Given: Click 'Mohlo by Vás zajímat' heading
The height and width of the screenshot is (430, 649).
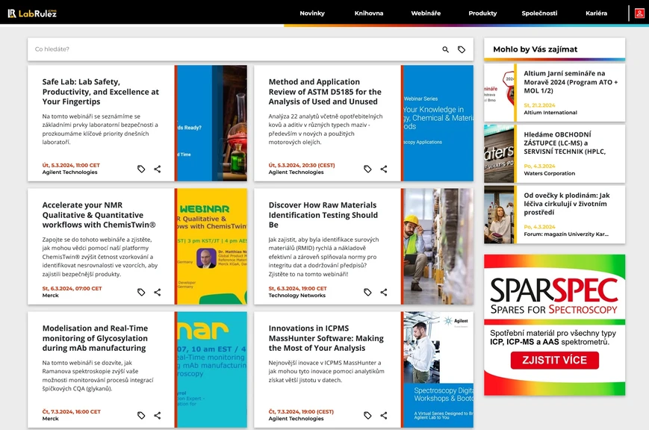Looking at the screenshot, I should point(535,49).
